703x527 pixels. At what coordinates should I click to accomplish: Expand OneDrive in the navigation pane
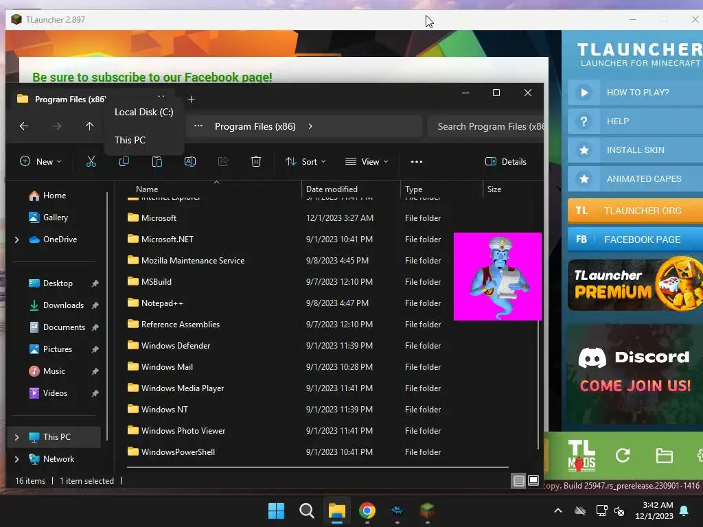[17, 239]
